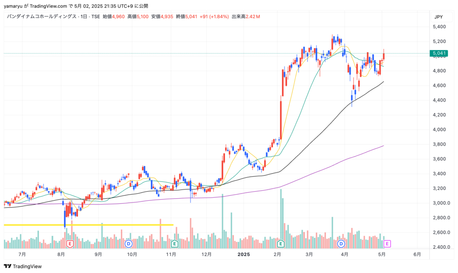
Task: Open the dividend D marker in October
Action: click(x=128, y=244)
